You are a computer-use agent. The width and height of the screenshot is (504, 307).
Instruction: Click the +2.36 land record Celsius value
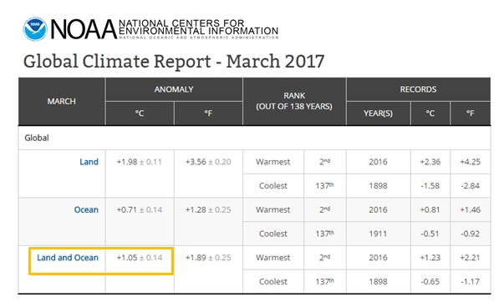pyautogui.click(x=430, y=162)
